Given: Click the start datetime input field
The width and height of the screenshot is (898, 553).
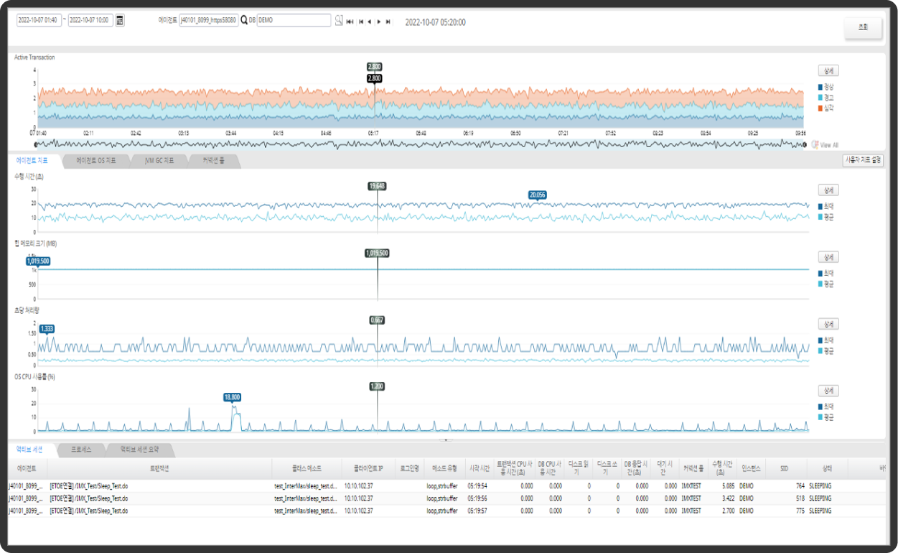Looking at the screenshot, I should (x=39, y=21).
